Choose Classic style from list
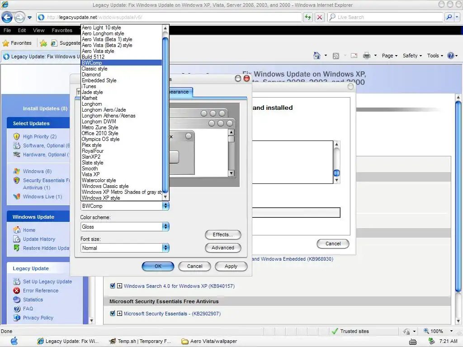The image size is (463, 347). 121,69
